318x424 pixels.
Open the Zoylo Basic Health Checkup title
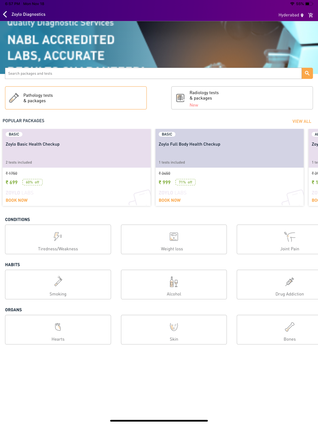(x=32, y=144)
